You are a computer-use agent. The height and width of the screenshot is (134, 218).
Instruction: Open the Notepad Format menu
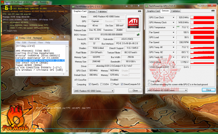[32, 43]
